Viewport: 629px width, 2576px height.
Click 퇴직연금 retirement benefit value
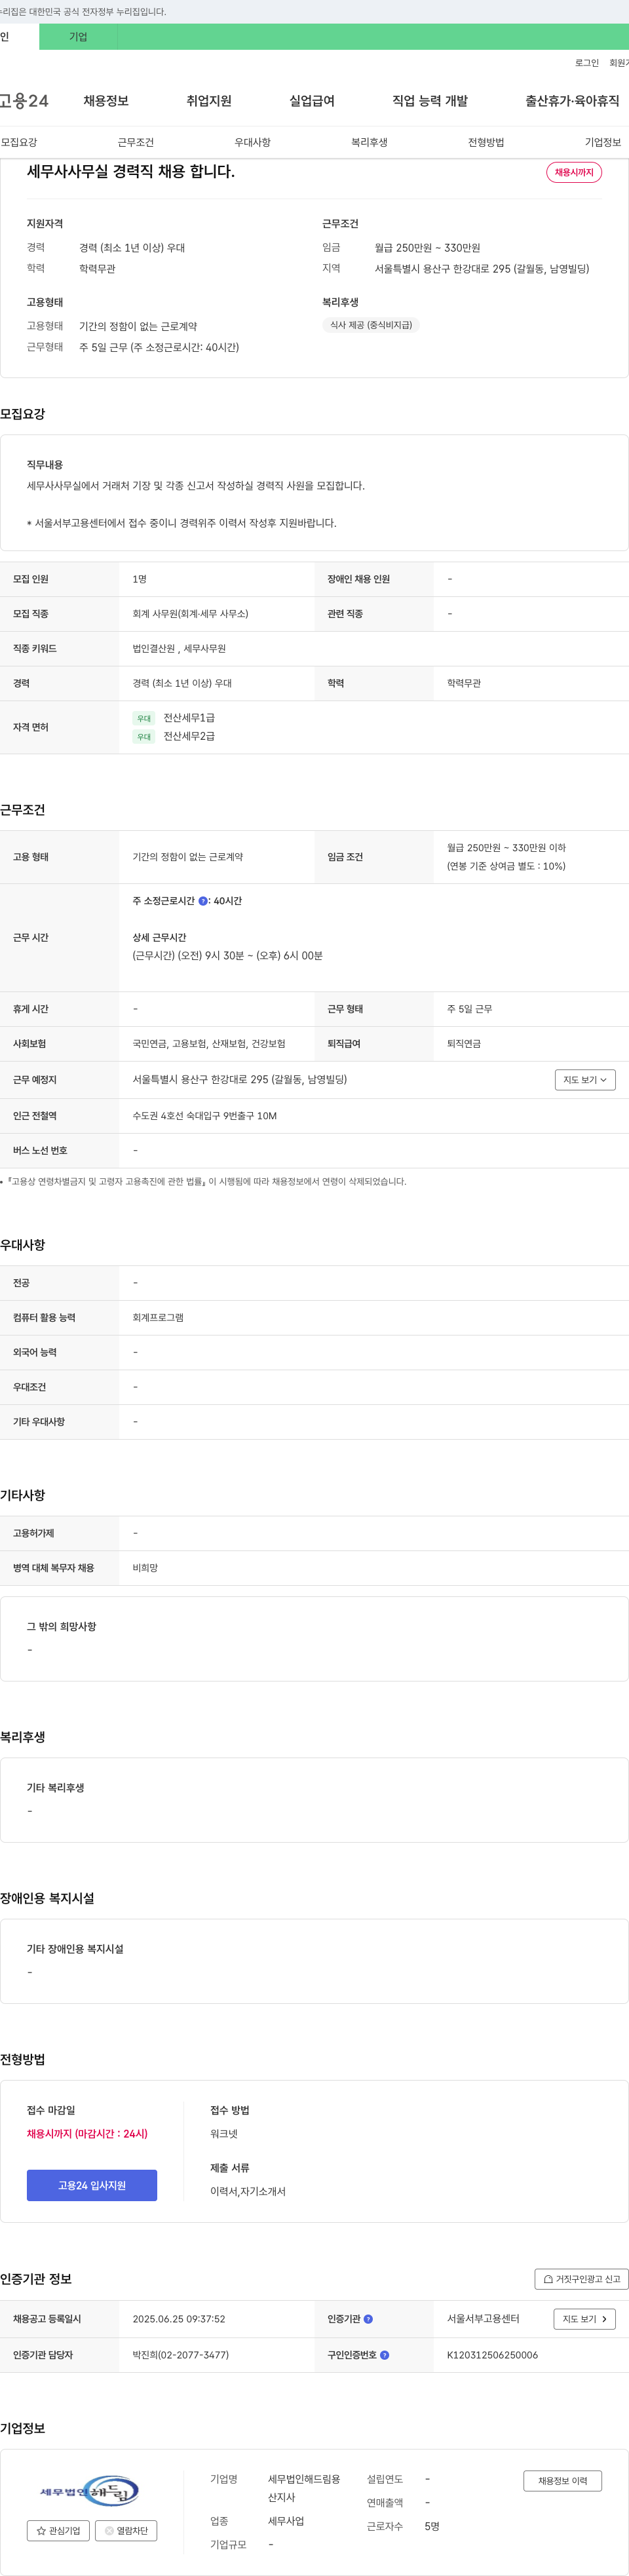pyautogui.click(x=464, y=1044)
